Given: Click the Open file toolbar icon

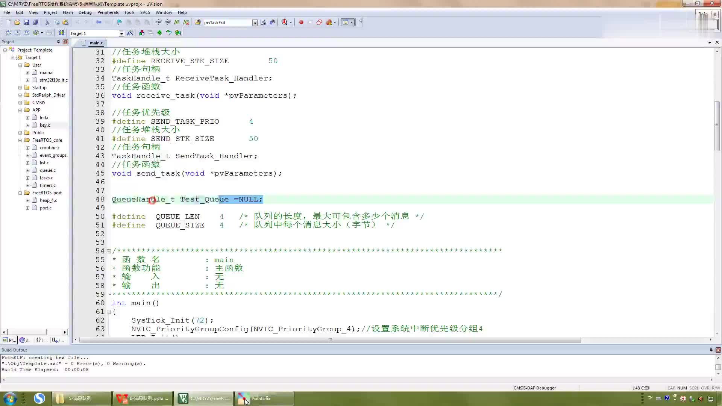Looking at the screenshot, I should [x=17, y=22].
